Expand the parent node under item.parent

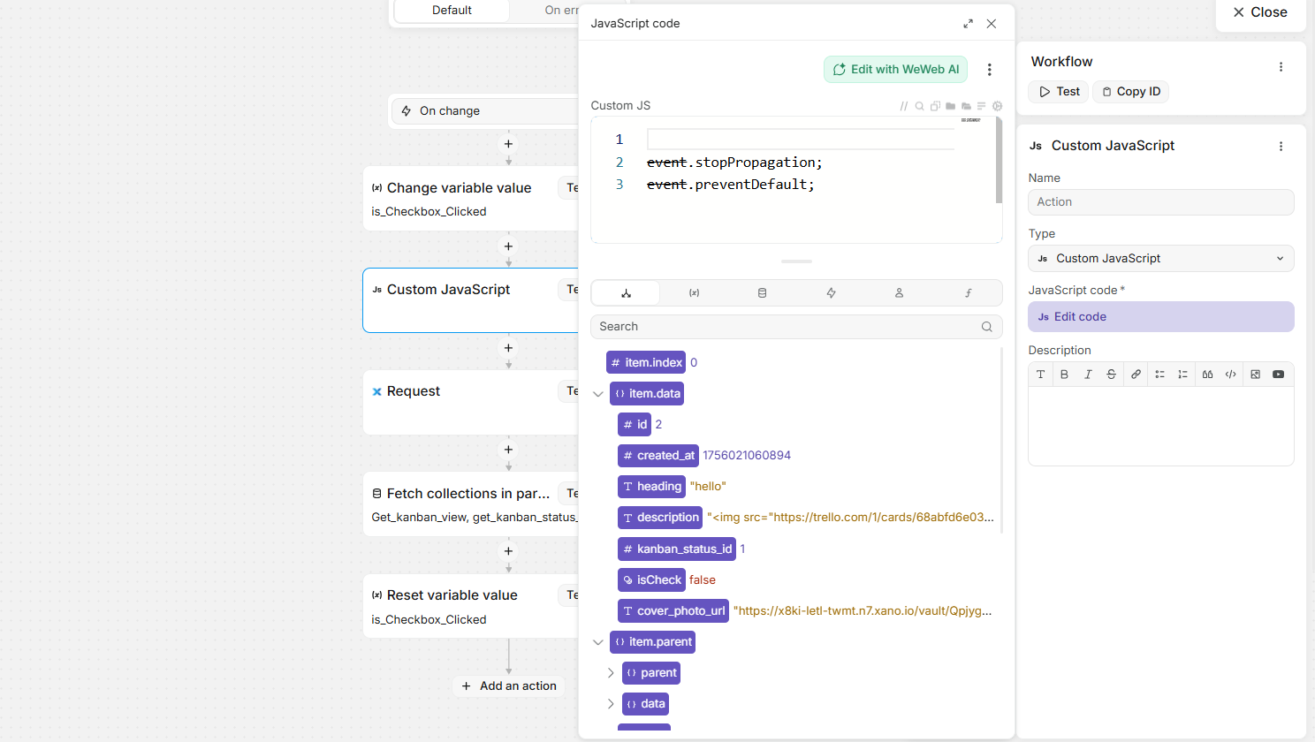(x=611, y=673)
